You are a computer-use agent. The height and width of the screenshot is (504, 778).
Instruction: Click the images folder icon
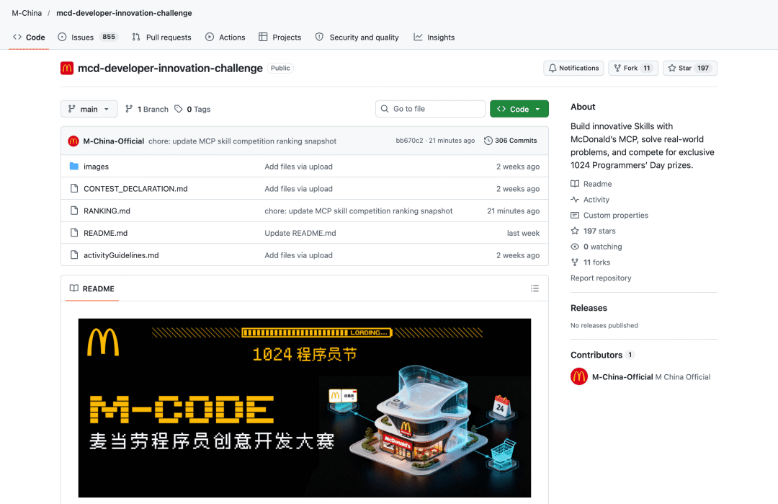(74, 167)
